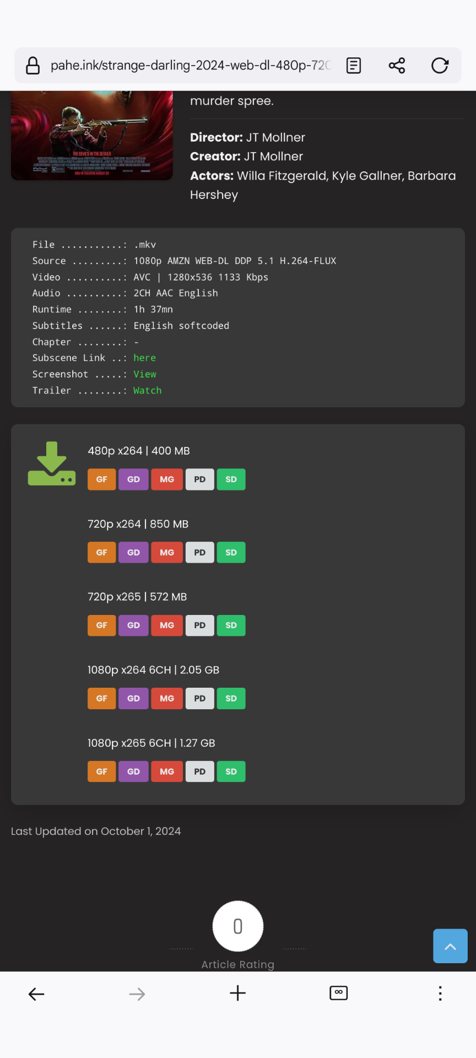Open the browser three-dot menu
The image size is (476, 1058).
click(440, 994)
